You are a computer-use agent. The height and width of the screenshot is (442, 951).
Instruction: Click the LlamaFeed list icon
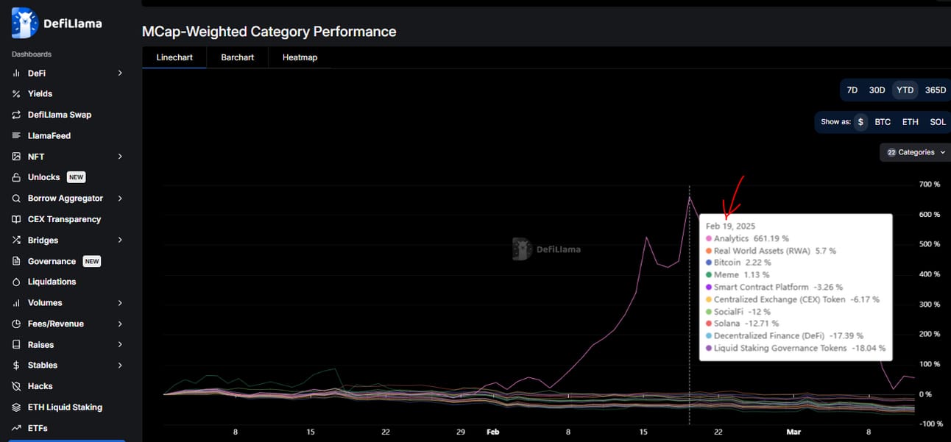point(16,136)
